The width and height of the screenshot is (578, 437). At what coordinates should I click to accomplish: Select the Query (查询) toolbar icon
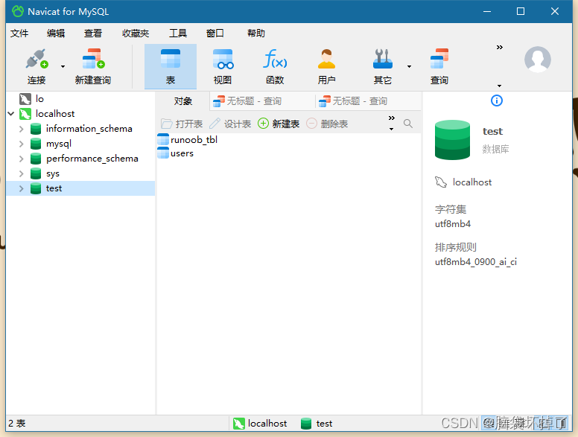(x=439, y=67)
